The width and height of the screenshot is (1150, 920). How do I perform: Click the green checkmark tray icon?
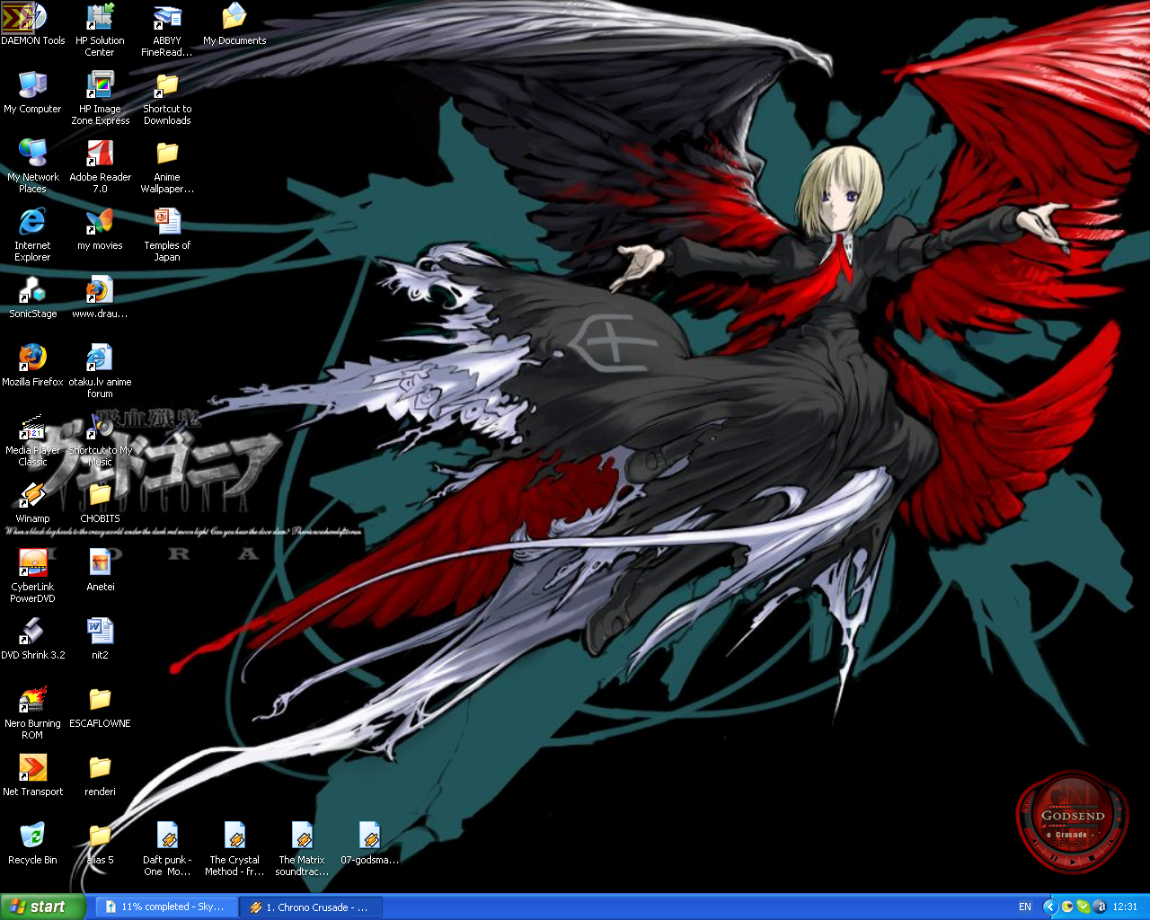click(x=1084, y=907)
